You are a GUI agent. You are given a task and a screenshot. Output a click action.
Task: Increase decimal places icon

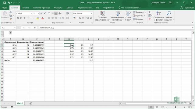point(88,18)
